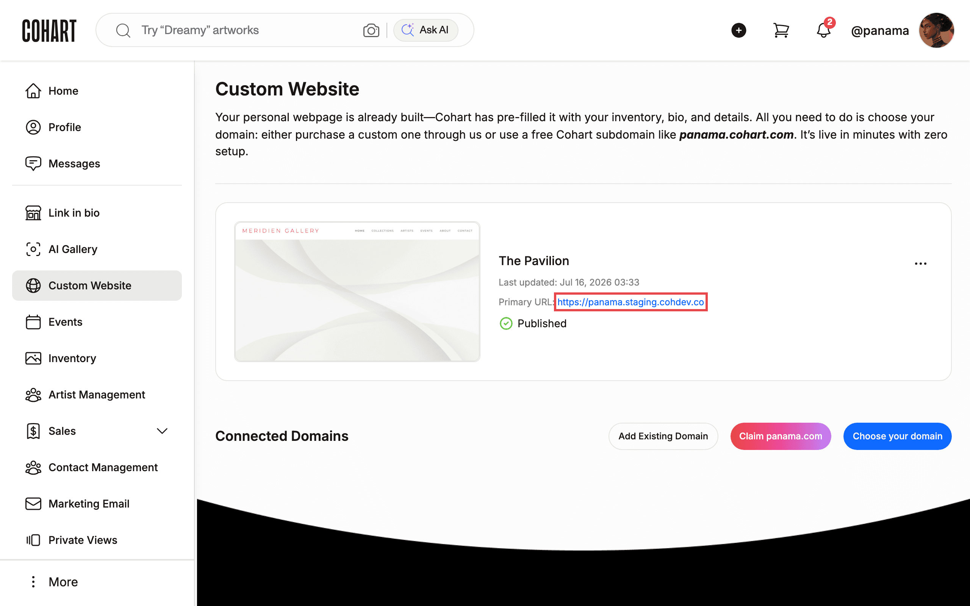This screenshot has width=970, height=606.
Task: Open AI Gallery page
Action: [x=97, y=249]
